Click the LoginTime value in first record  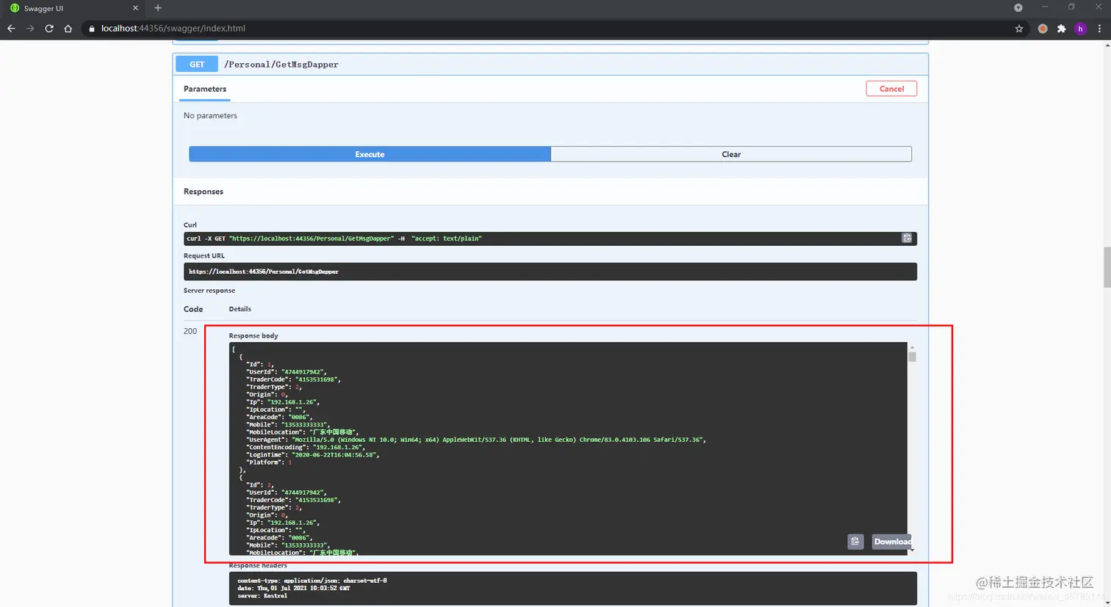tap(336, 455)
